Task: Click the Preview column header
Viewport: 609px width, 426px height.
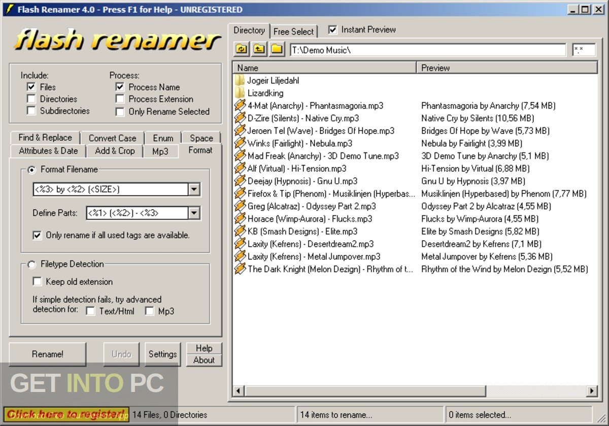Action: (507, 68)
